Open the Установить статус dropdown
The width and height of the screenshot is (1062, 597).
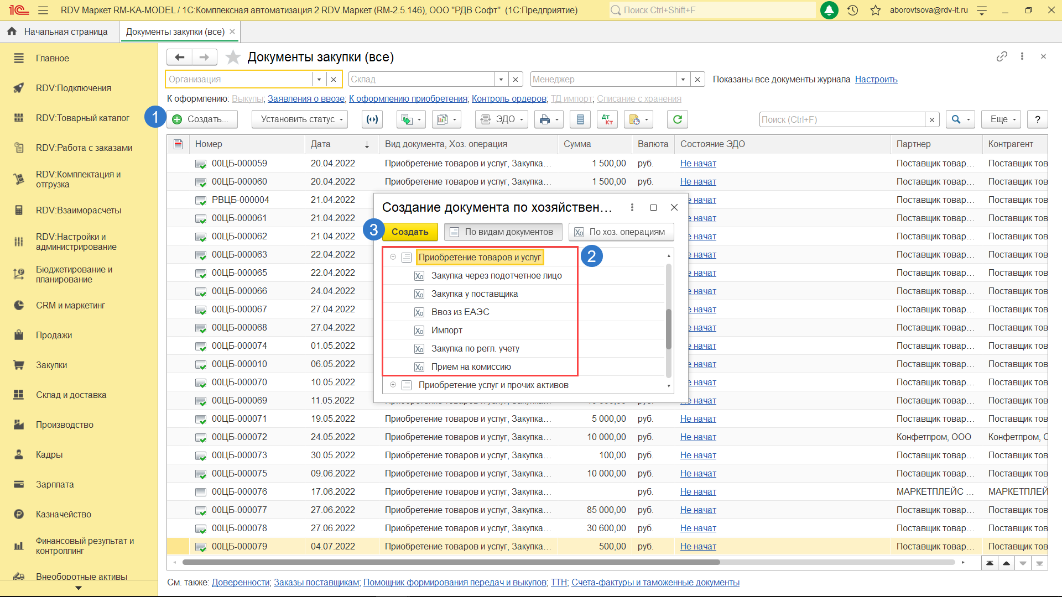tap(299, 119)
